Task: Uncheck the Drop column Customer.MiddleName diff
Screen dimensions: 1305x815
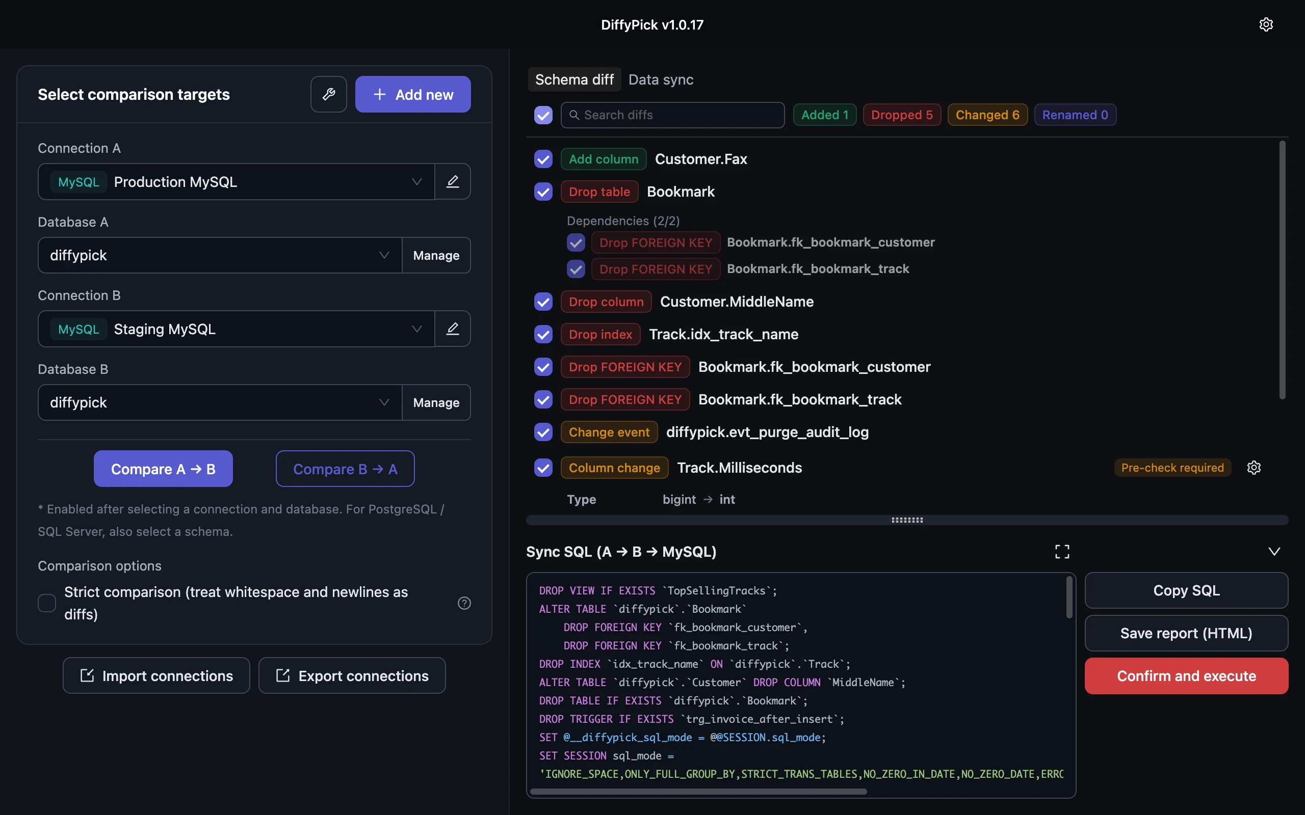Action: 543,302
